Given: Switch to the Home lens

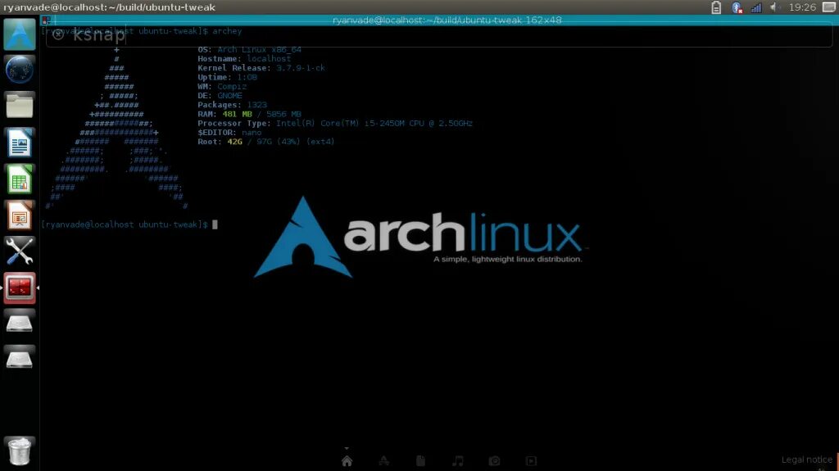Looking at the screenshot, I should (347, 461).
